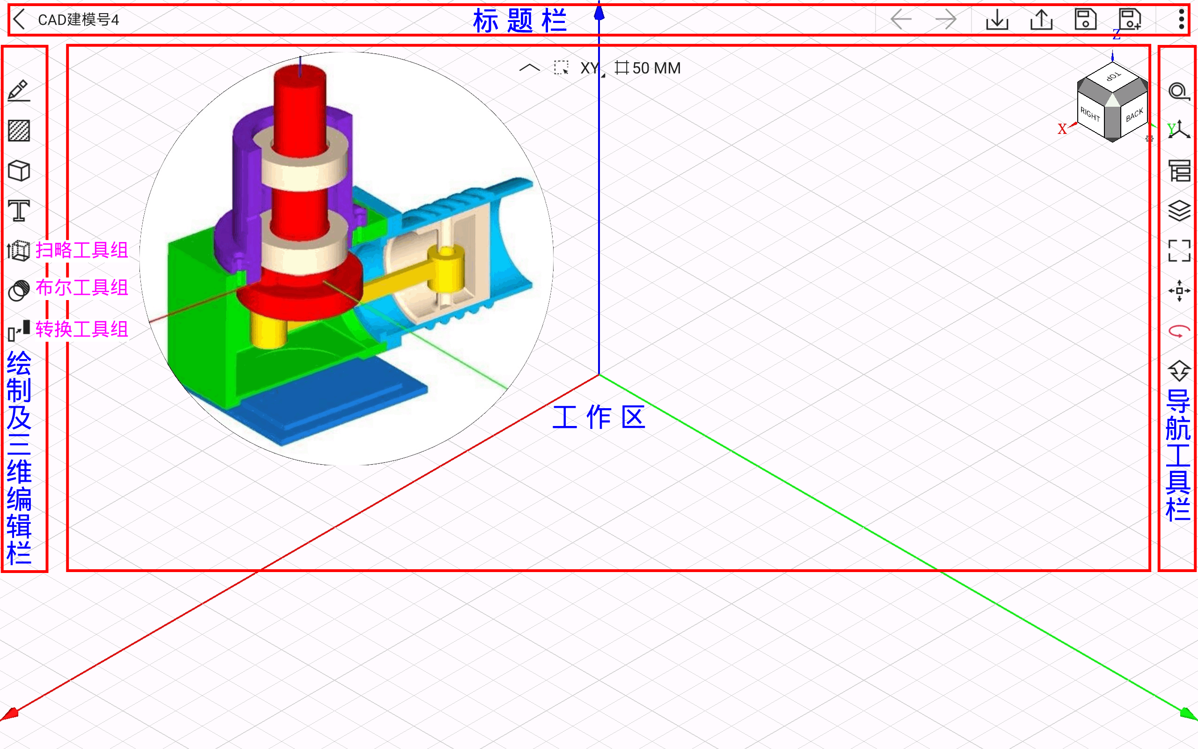
Task: Open the layers panel icon
Action: [1179, 211]
